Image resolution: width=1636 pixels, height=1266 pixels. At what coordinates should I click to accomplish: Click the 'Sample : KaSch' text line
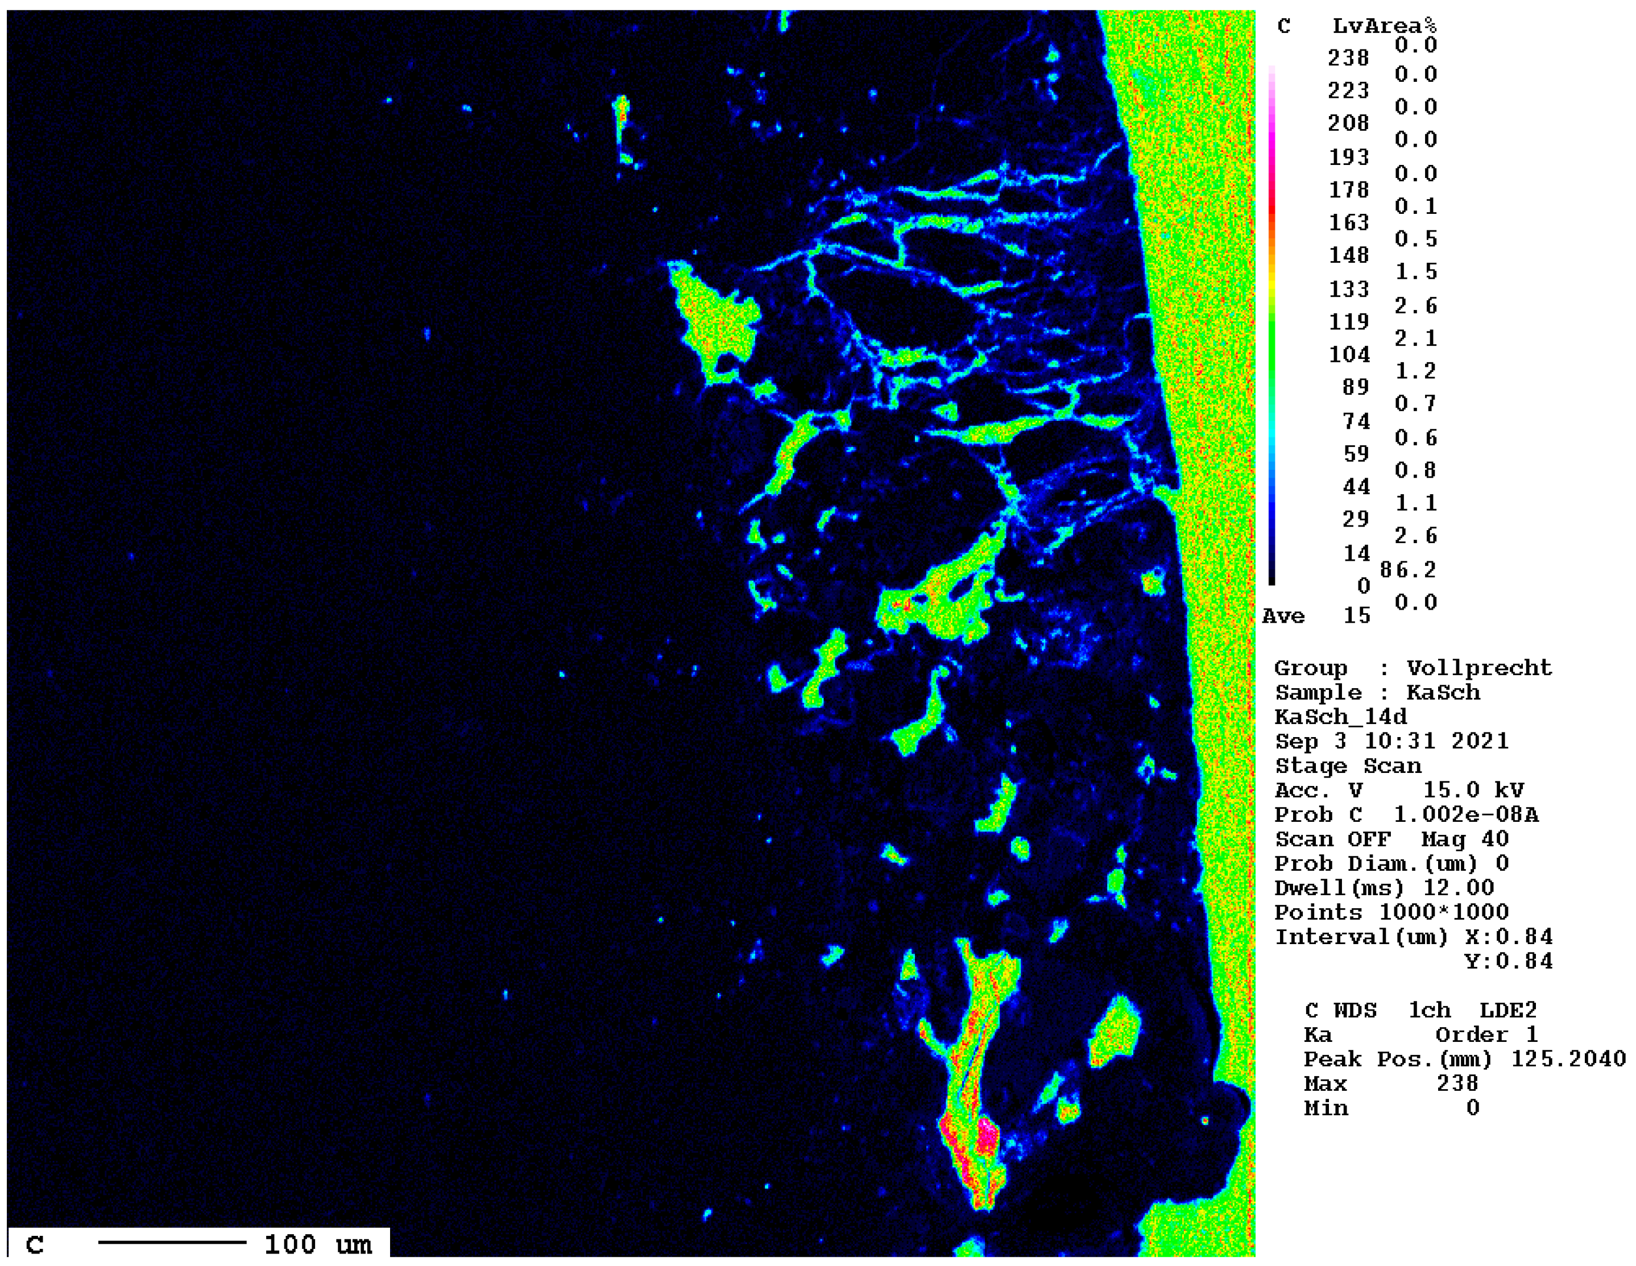click(x=1377, y=692)
